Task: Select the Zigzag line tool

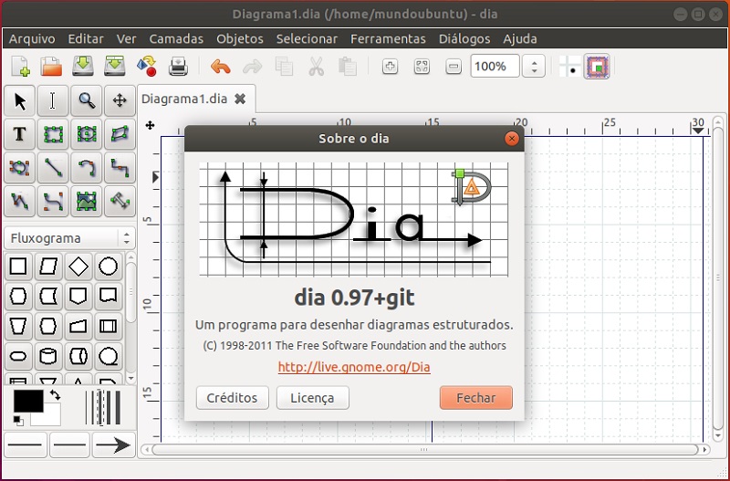Action: (x=120, y=168)
